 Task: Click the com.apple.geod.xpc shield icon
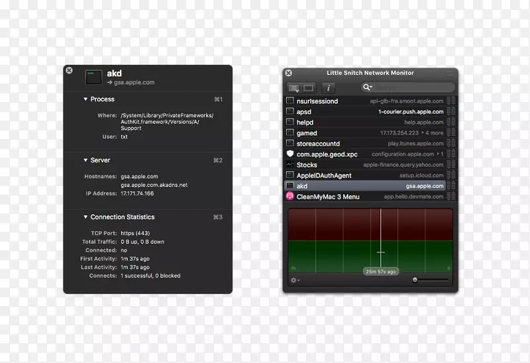290,154
